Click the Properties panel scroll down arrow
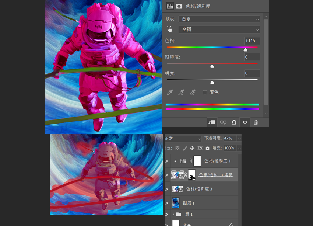The height and width of the screenshot is (226, 313). (266, 114)
